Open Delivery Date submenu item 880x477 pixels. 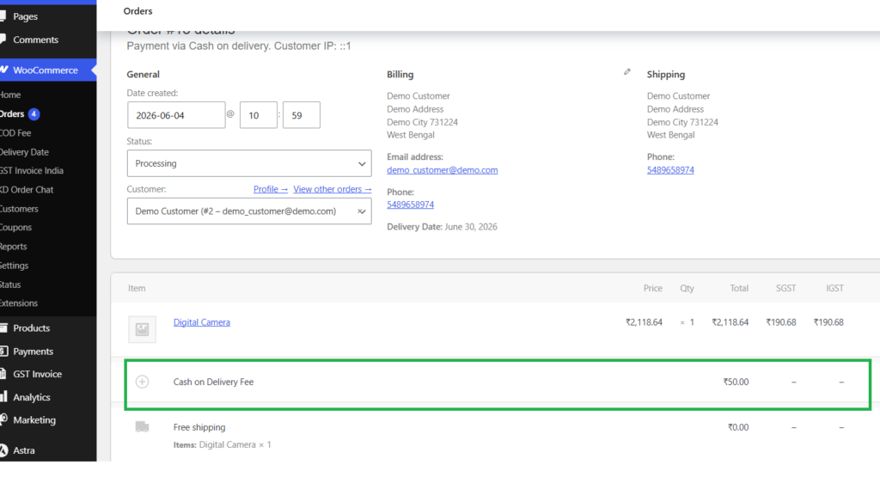click(x=24, y=152)
